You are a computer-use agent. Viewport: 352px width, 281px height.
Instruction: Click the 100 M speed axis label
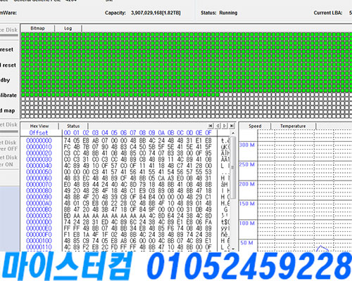click(247, 223)
